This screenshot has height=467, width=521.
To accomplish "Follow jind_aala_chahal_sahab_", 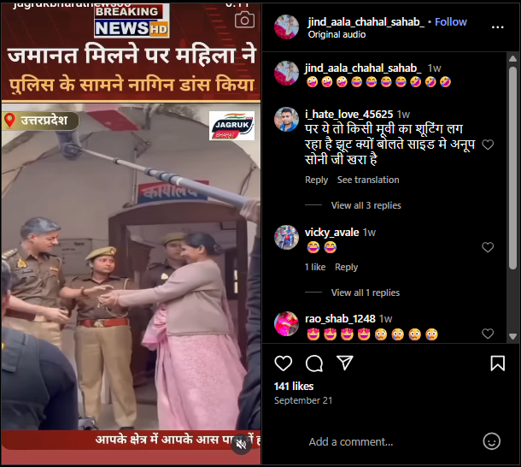I will tap(451, 22).
